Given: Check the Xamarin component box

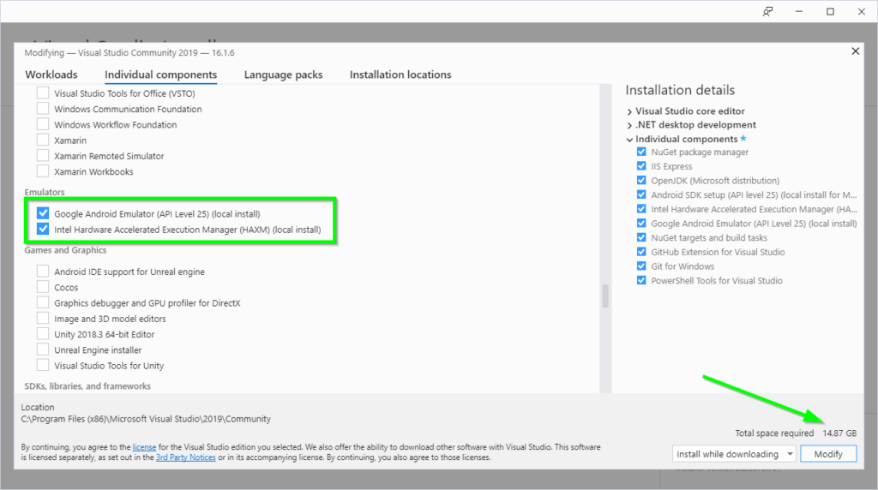Looking at the screenshot, I should [43, 140].
